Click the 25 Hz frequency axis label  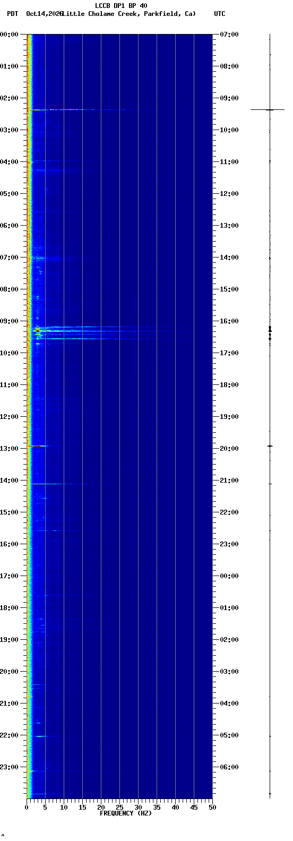point(119,808)
